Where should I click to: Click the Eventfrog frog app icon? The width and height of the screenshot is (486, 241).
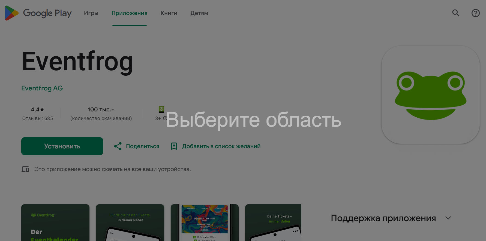[x=430, y=95]
